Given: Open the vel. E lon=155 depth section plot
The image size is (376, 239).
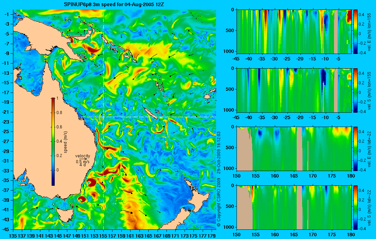Looking at the screenshot, I should [294, 32].
